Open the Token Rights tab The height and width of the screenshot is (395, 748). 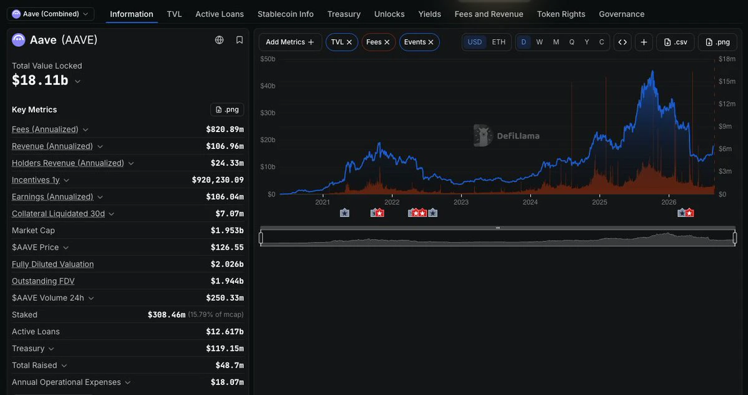(x=561, y=14)
